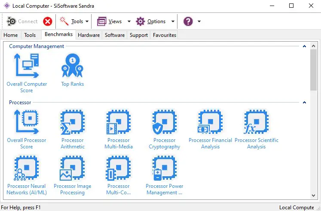Collapse the Computer Management section
Viewport: 321px width, 211px height.
click(304, 46)
